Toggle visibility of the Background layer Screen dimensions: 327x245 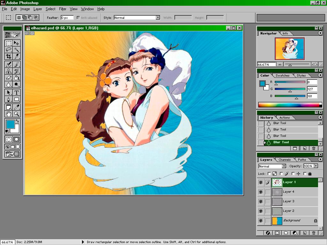tap(261, 221)
